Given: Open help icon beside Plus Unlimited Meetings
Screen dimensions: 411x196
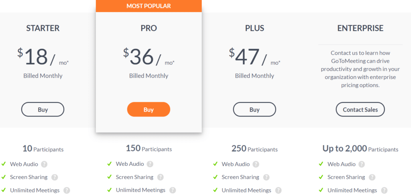Looking at the screenshot, I should (279, 190).
